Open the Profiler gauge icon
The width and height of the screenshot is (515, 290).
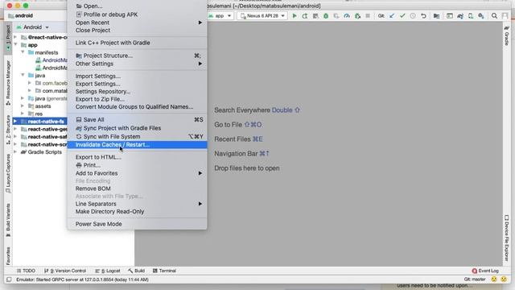347,16
